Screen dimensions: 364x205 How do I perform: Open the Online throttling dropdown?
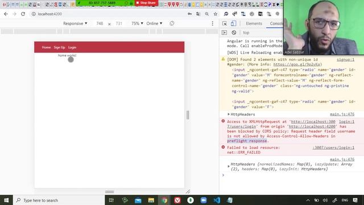pyautogui.click(x=154, y=23)
